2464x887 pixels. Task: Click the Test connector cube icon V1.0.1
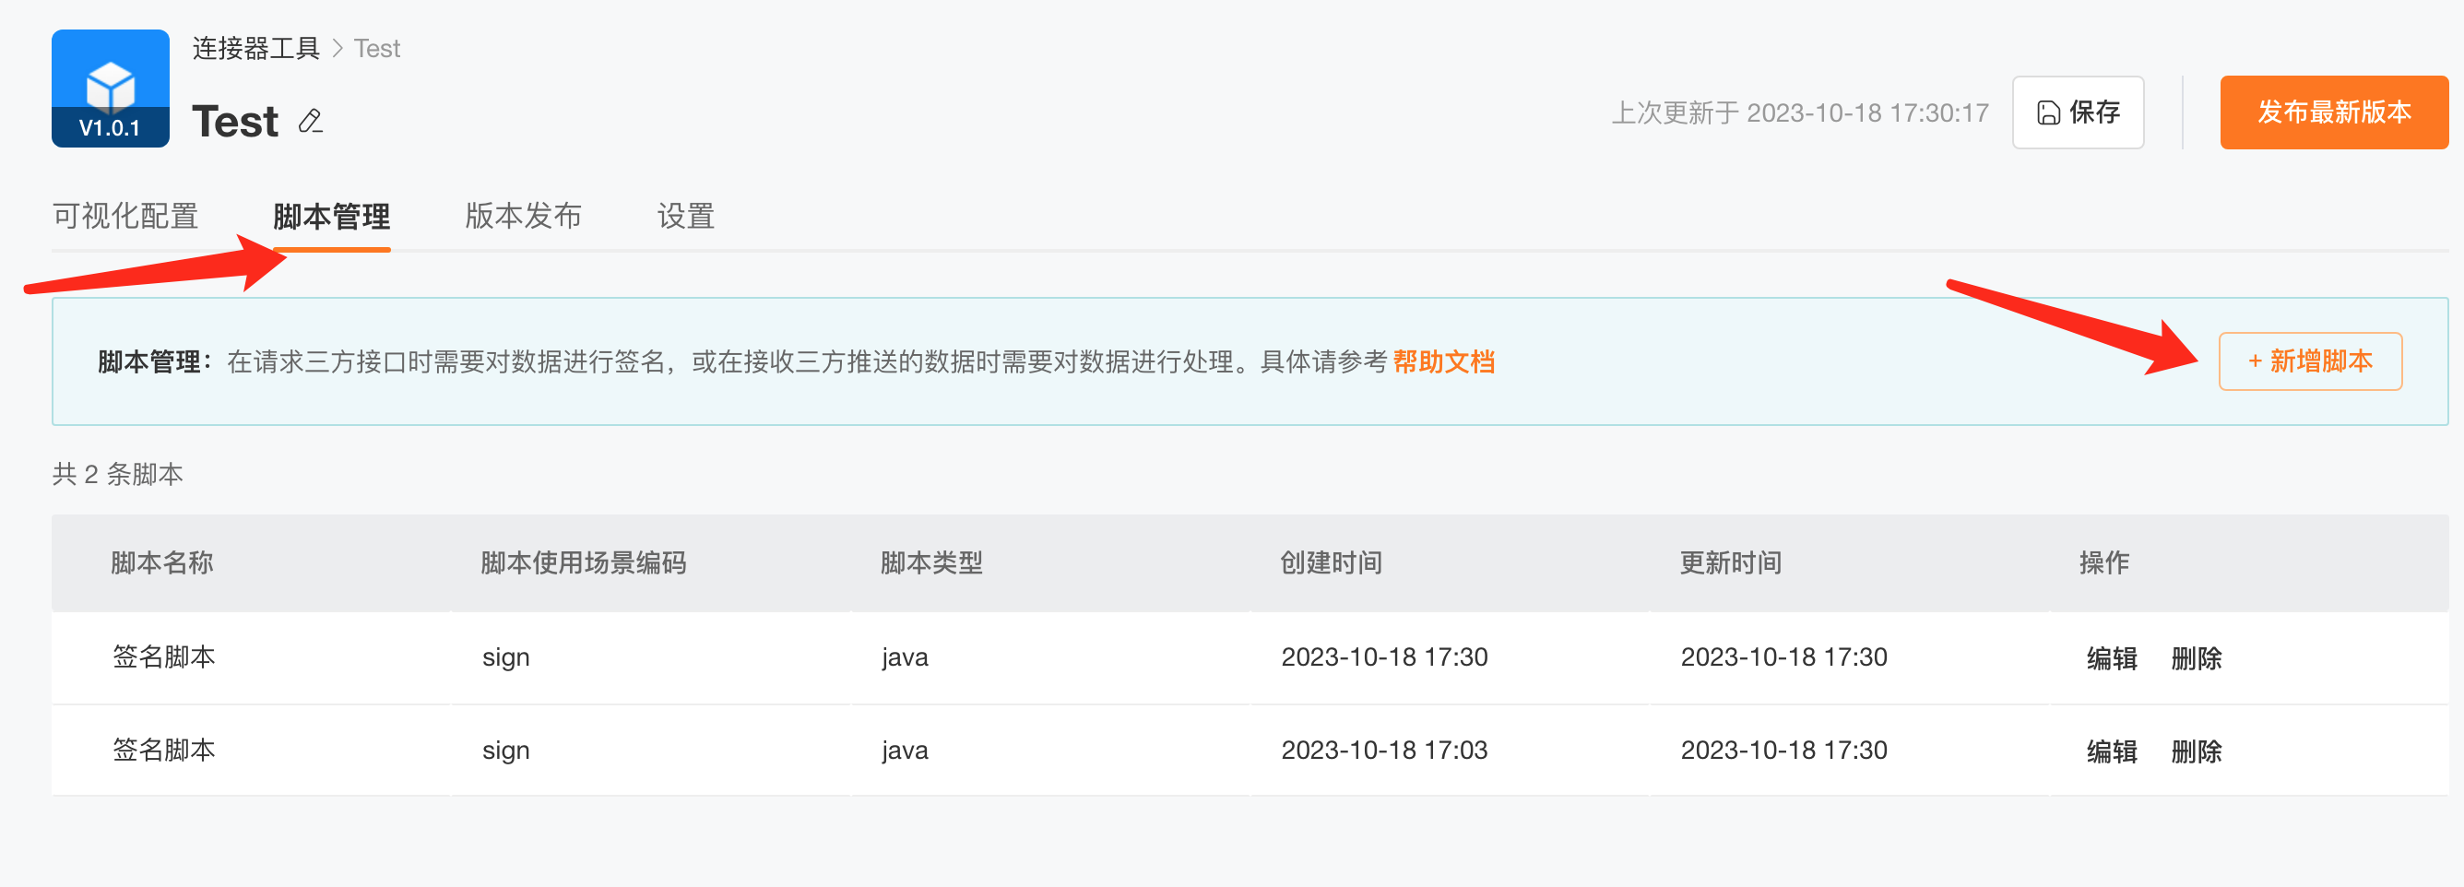tap(110, 88)
